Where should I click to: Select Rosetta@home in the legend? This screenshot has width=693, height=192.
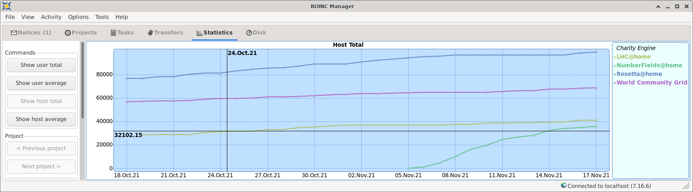tap(639, 74)
